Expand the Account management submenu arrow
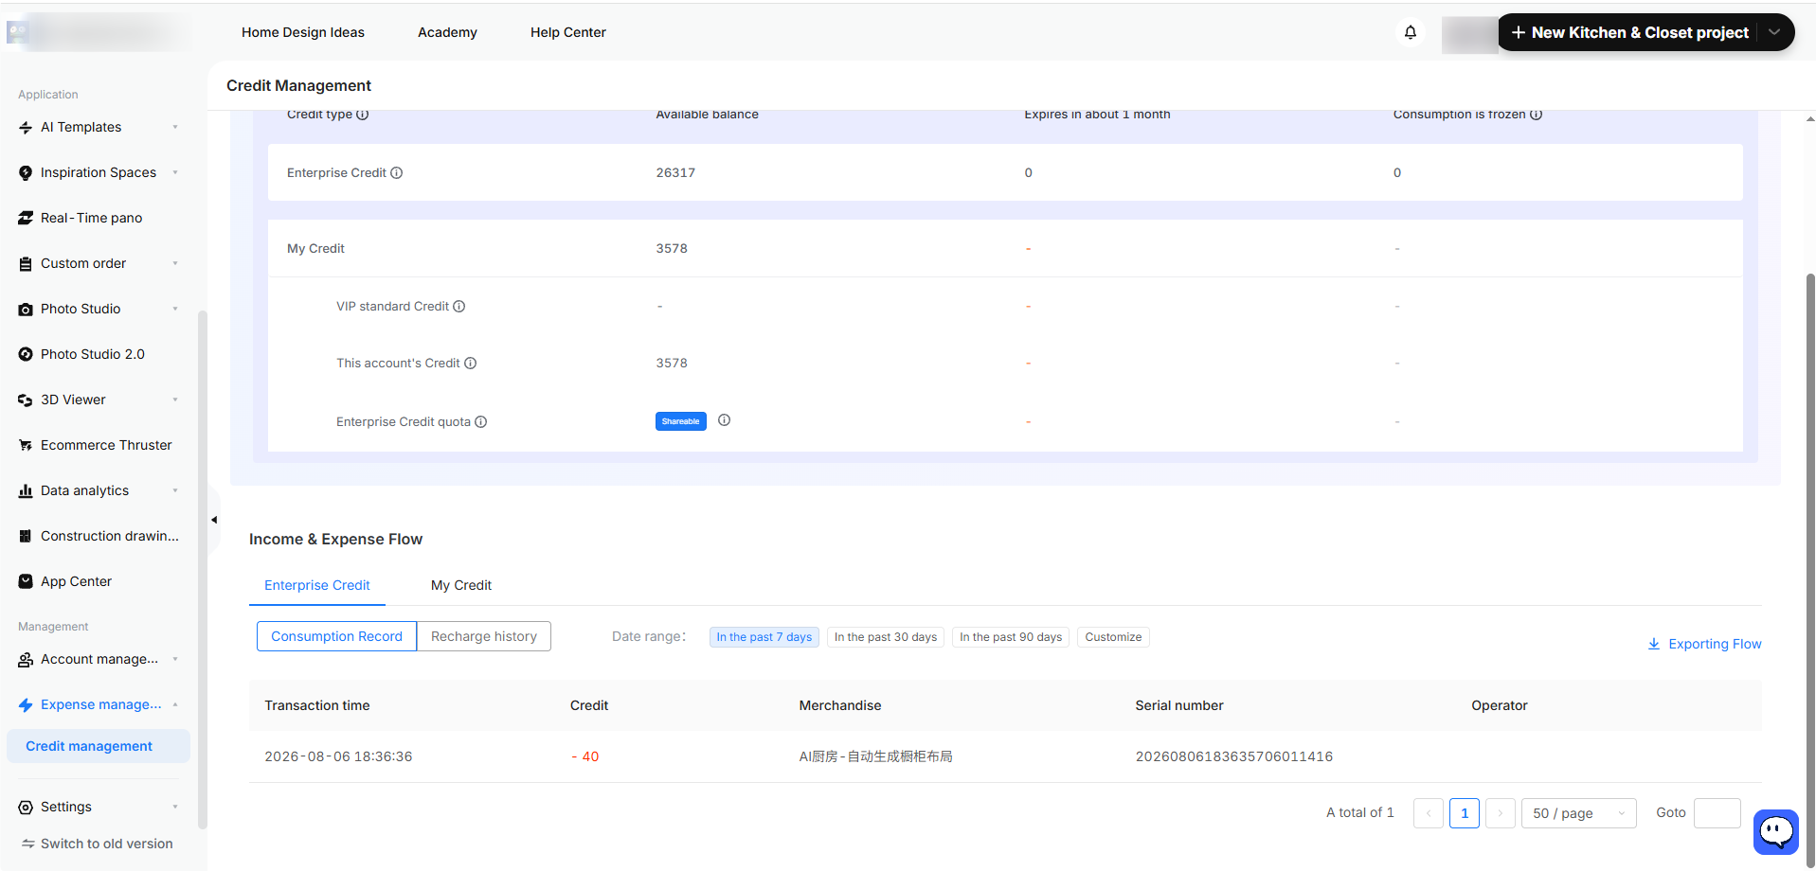The height and width of the screenshot is (871, 1816). (175, 660)
